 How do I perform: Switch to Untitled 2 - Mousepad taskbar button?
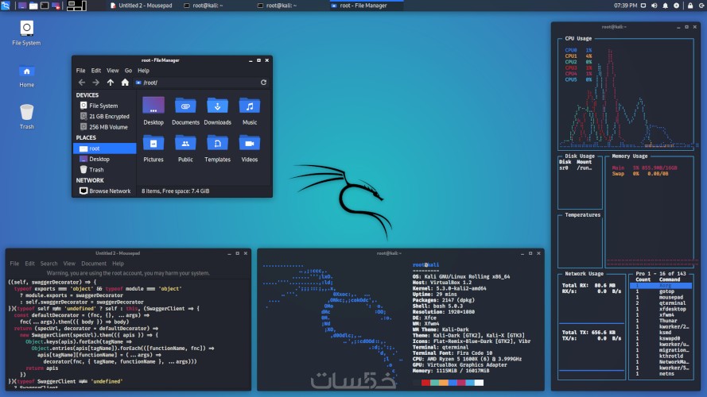coord(141,6)
